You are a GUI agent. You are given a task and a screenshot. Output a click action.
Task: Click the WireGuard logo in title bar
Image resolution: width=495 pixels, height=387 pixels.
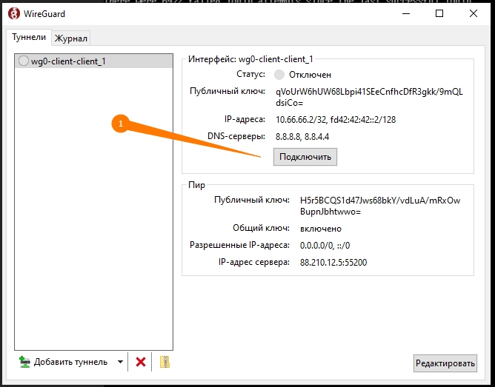point(14,13)
